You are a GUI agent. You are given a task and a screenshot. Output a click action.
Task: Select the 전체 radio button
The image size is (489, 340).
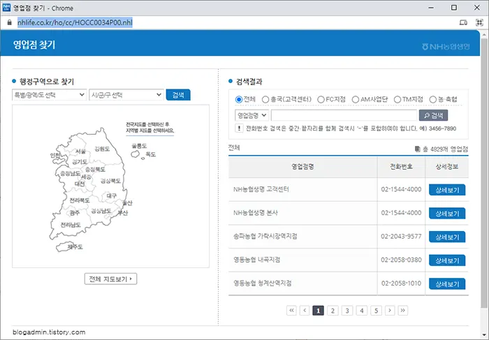(239, 99)
